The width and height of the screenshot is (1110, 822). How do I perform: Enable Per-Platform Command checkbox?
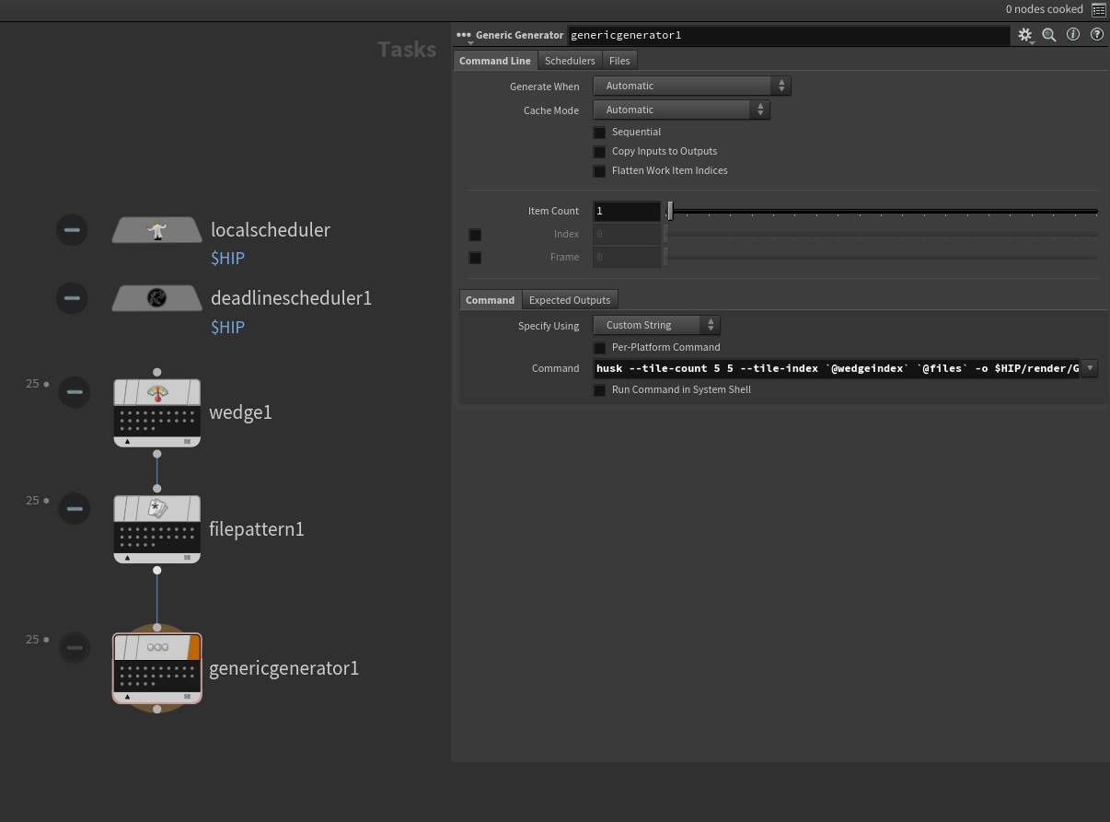(x=599, y=348)
